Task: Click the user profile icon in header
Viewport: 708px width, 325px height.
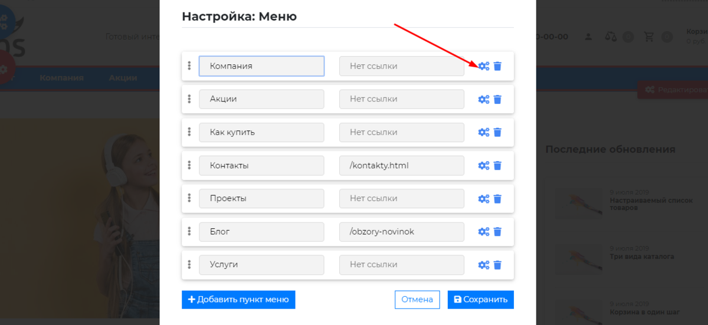Action: pos(588,37)
